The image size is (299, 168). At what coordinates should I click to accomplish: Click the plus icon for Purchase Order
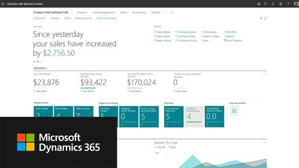pos(176,36)
